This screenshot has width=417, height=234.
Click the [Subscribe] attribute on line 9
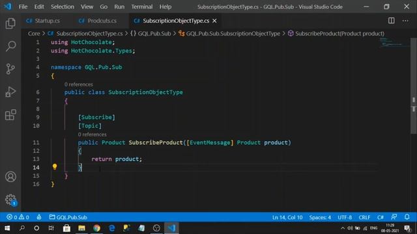point(96,117)
